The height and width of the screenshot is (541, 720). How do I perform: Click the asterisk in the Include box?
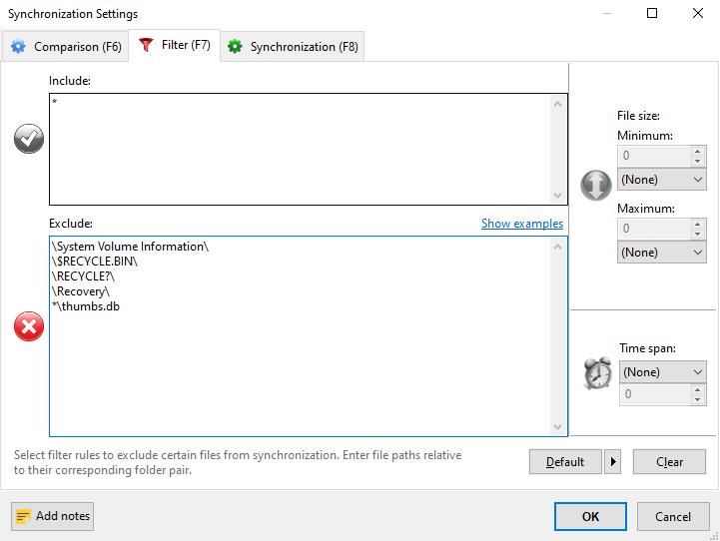[54, 102]
